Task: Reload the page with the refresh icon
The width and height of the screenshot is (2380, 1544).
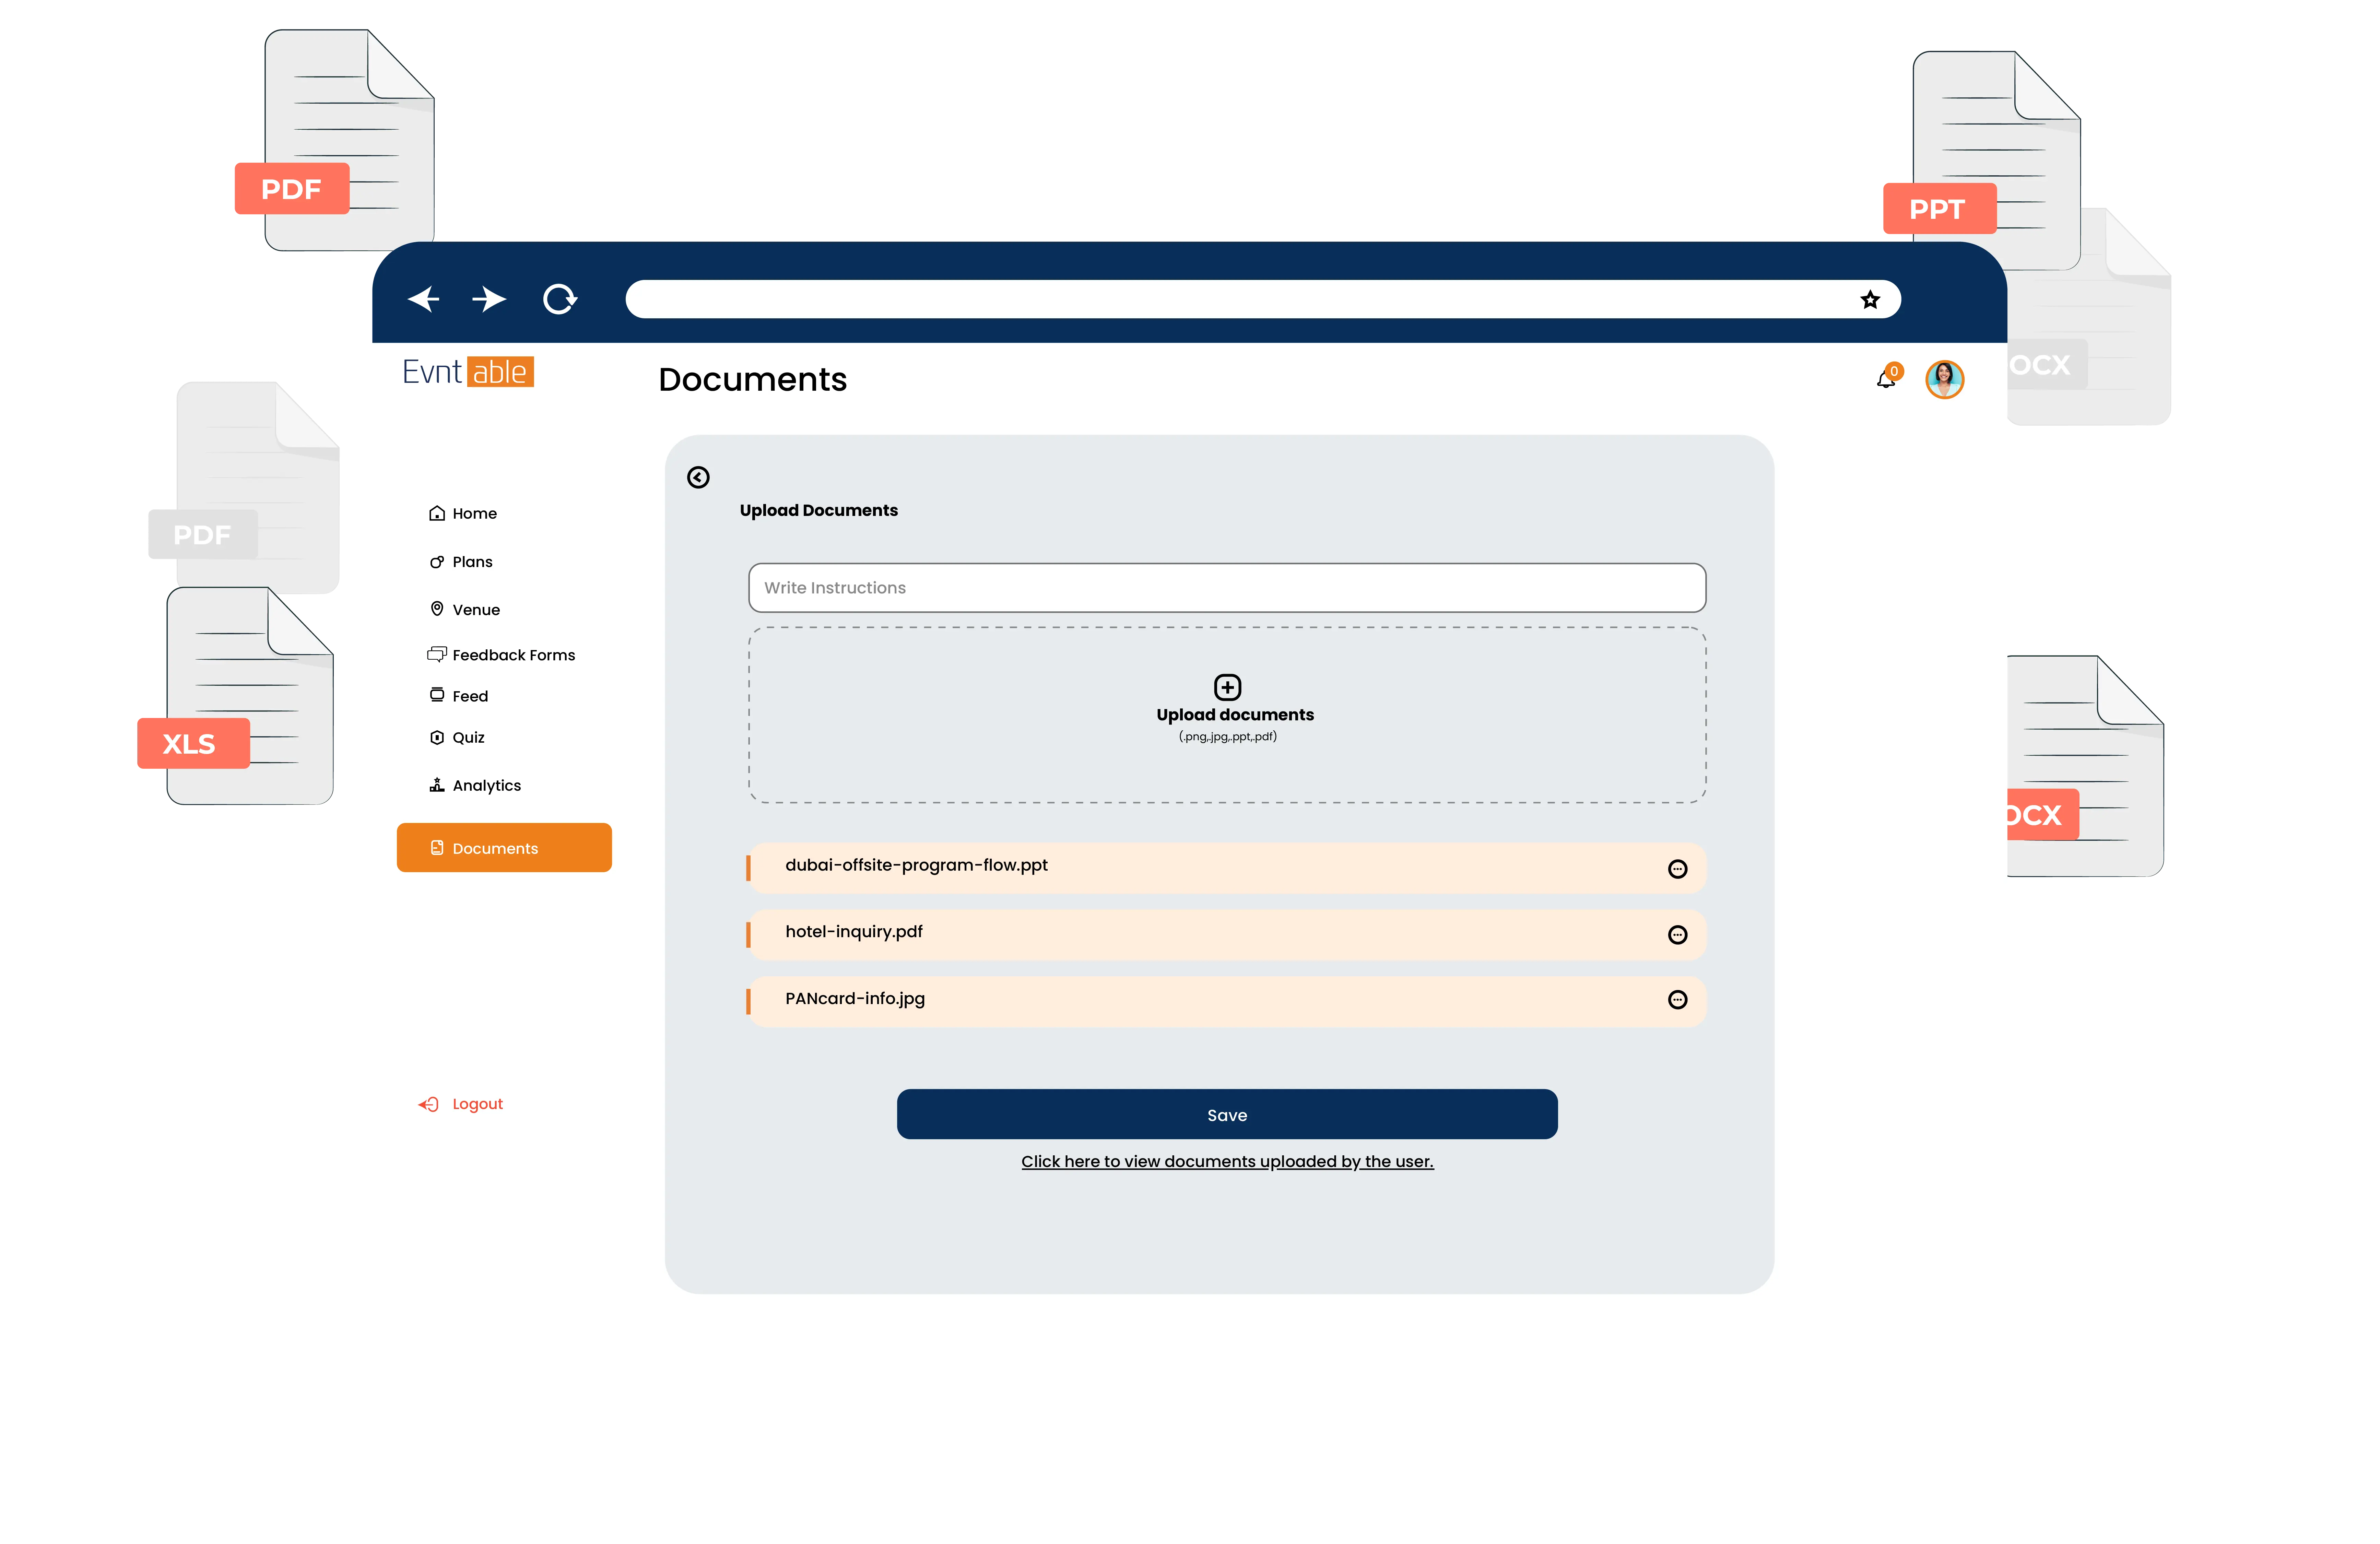Action: click(x=559, y=299)
